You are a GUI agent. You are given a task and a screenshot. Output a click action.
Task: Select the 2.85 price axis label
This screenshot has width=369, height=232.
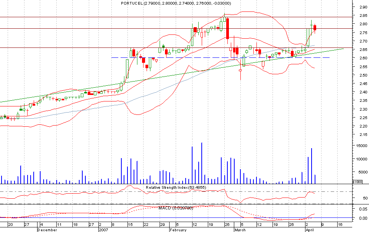point(363,16)
